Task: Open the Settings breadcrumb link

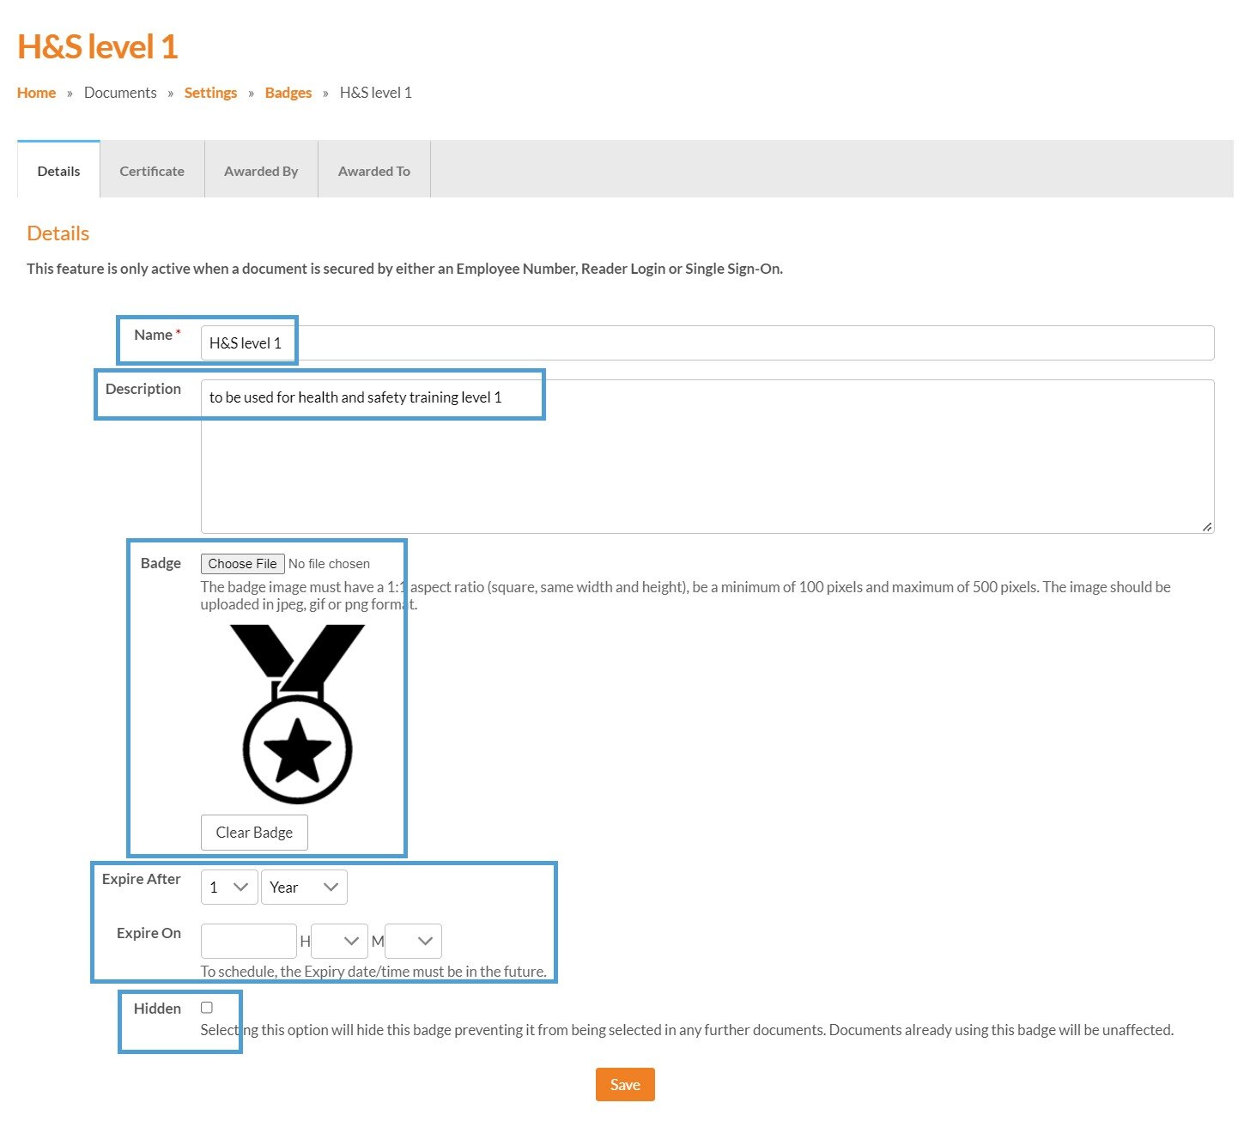Action: [210, 93]
